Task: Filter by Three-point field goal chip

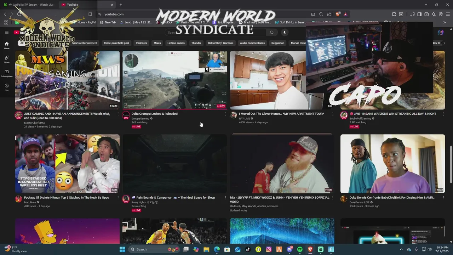Action: pyautogui.click(x=116, y=43)
